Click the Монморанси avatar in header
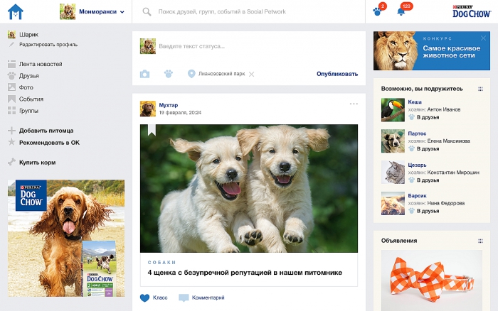This screenshot has height=311, width=498. [68, 12]
